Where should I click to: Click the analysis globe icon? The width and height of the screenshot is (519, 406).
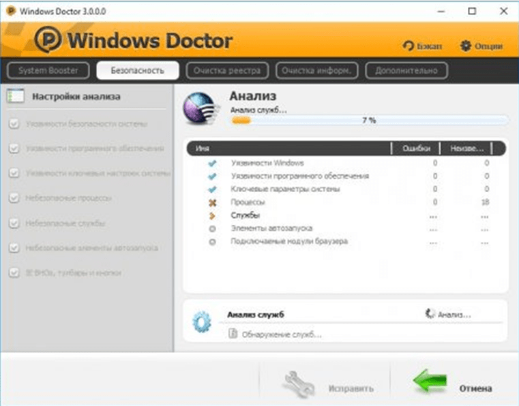click(x=201, y=108)
